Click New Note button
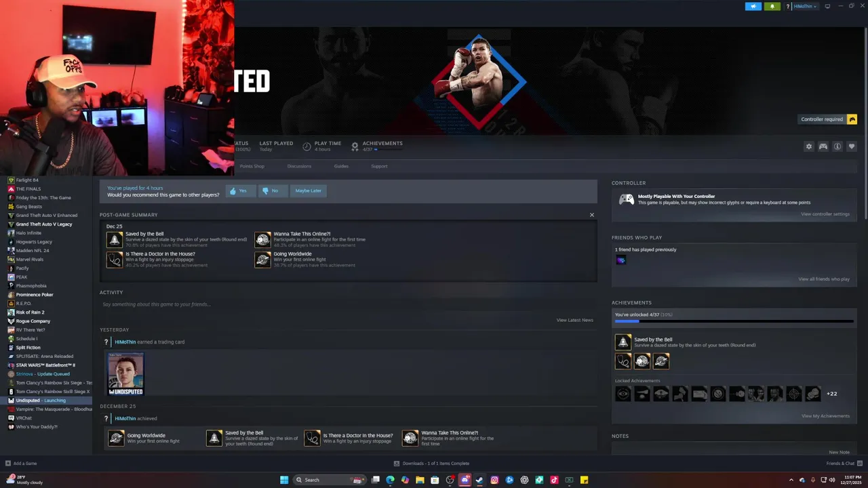868x488 pixels. tap(839, 452)
